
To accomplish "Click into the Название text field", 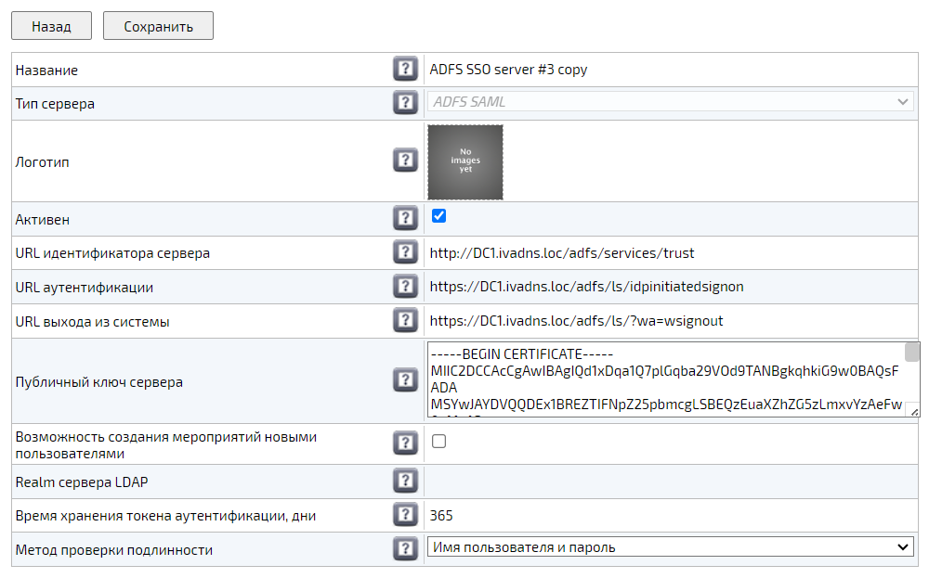I will click(x=669, y=70).
